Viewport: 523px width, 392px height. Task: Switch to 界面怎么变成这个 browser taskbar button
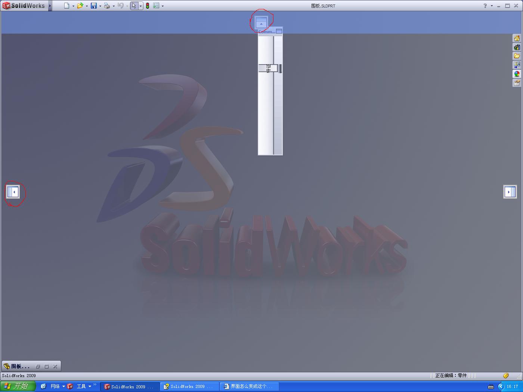coord(249,387)
